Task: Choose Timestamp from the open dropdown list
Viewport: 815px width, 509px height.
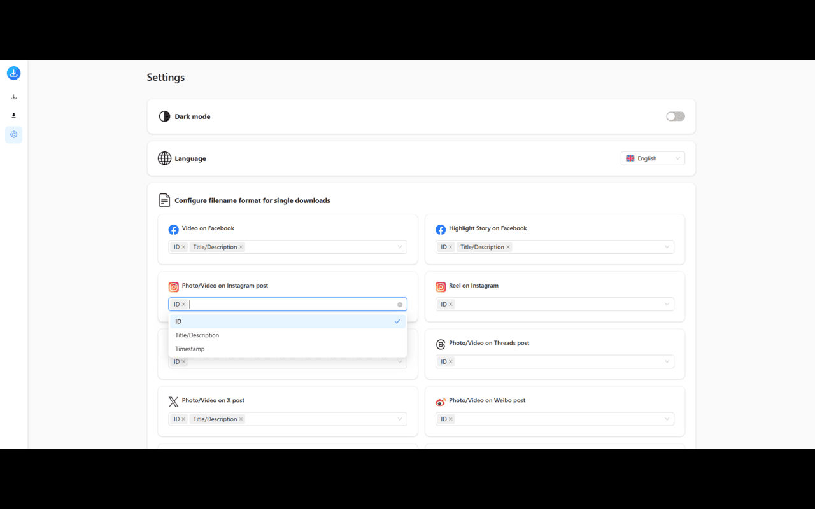Action: [190, 349]
